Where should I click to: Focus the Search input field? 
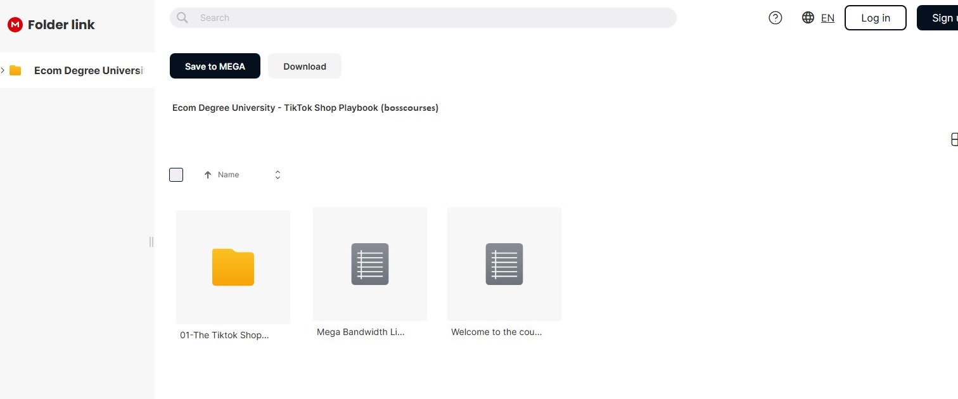click(431, 18)
